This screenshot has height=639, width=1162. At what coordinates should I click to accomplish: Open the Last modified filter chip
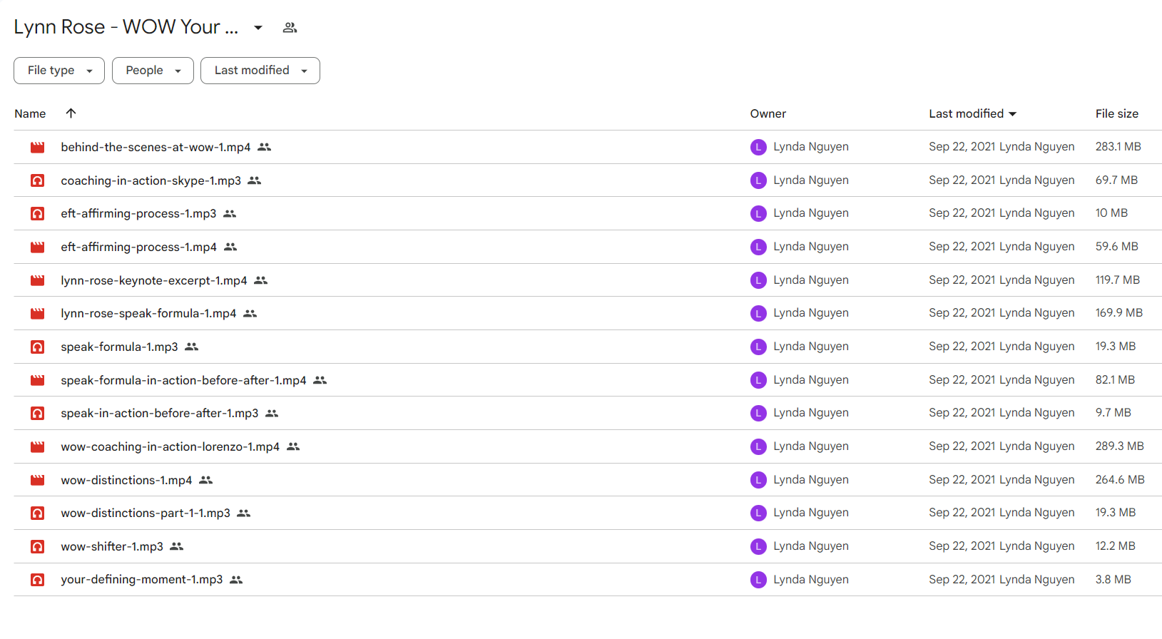(260, 71)
